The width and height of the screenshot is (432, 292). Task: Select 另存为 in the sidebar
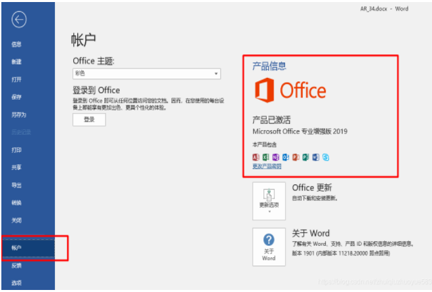point(19,114)
